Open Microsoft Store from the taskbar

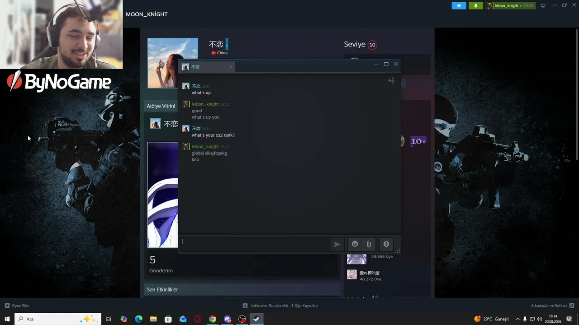pyautogui.click(x=168, y=319)
